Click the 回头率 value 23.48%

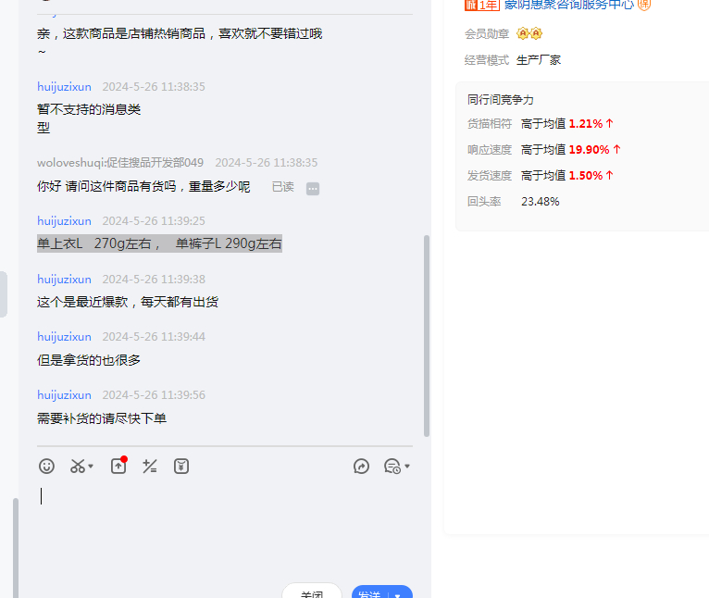click(541, 202)
